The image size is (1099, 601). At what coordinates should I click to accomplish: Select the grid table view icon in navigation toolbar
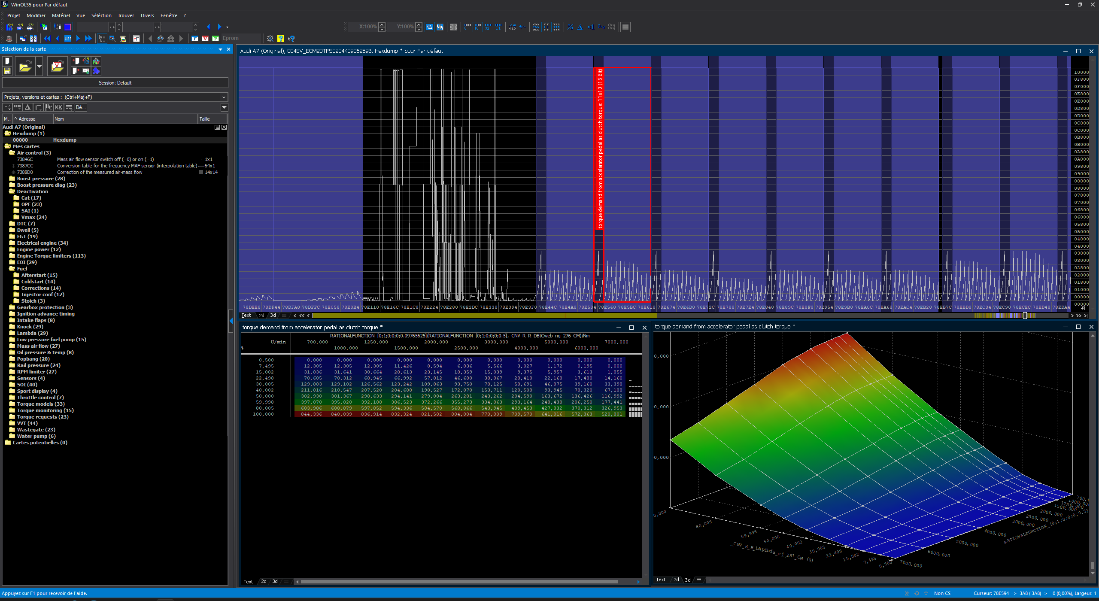click(68, 39)
